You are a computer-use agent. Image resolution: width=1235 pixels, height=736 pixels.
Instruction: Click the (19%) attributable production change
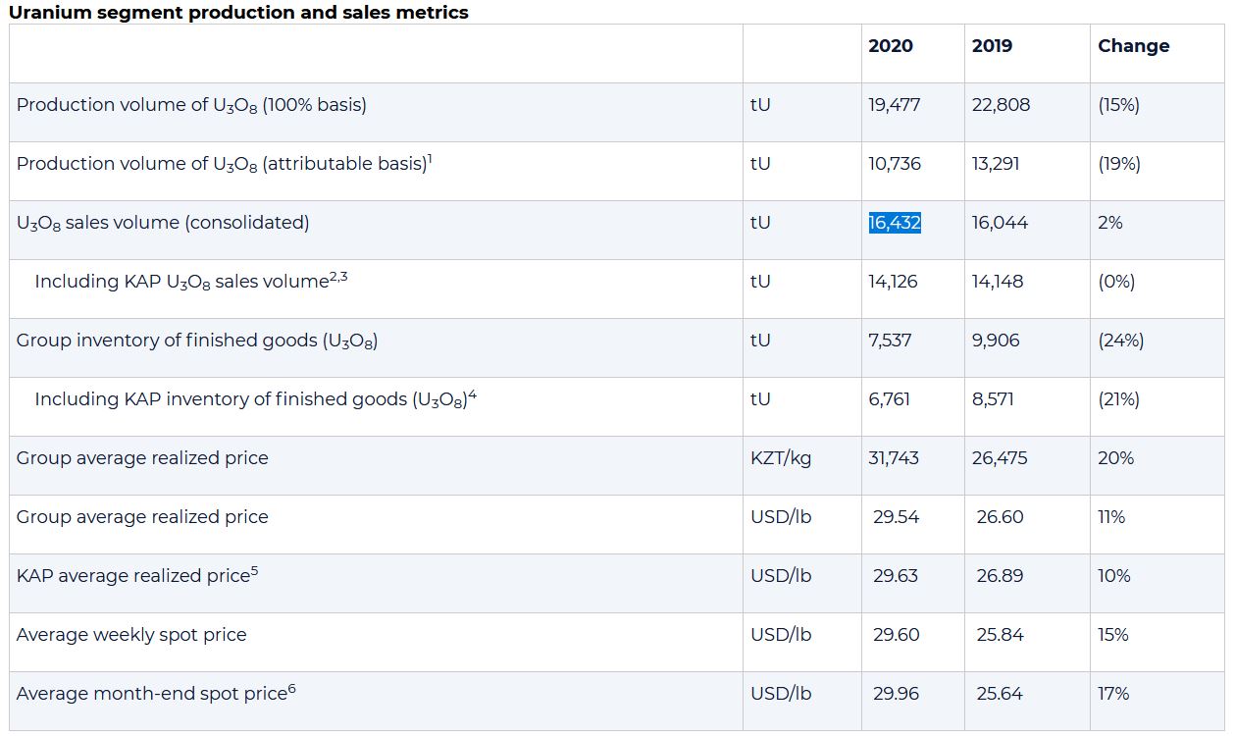tap(1119, 164)
